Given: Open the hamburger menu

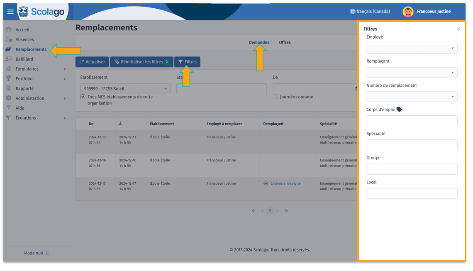Looking at the screenshot, I should [10, 12].
